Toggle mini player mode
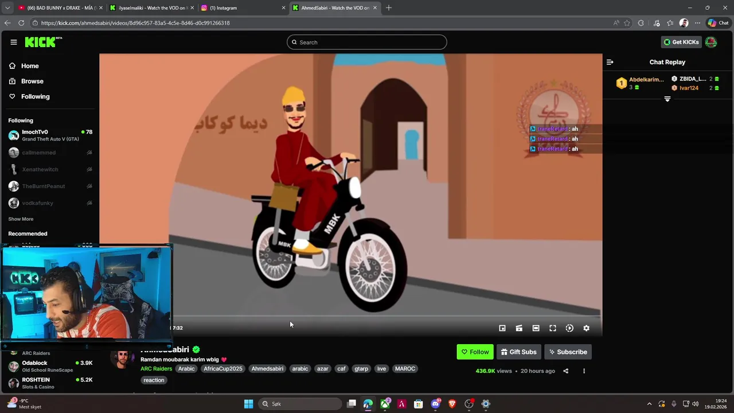This screenshot has height=413, width=734. [502, 328]
